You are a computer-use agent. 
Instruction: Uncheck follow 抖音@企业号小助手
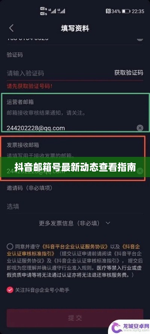(10, 290)
